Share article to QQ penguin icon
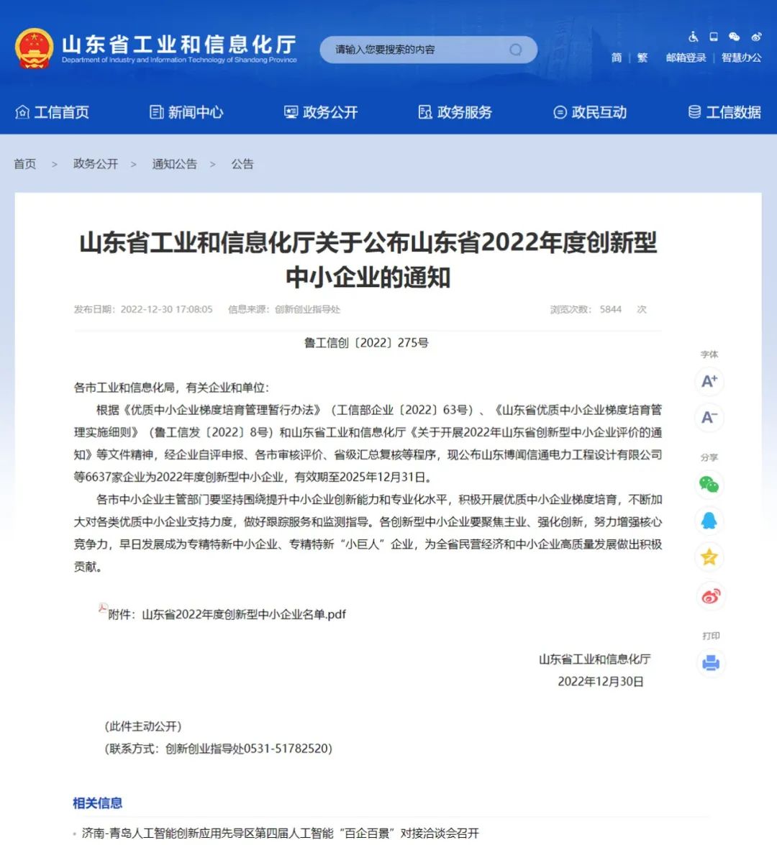 pos(709,521)
